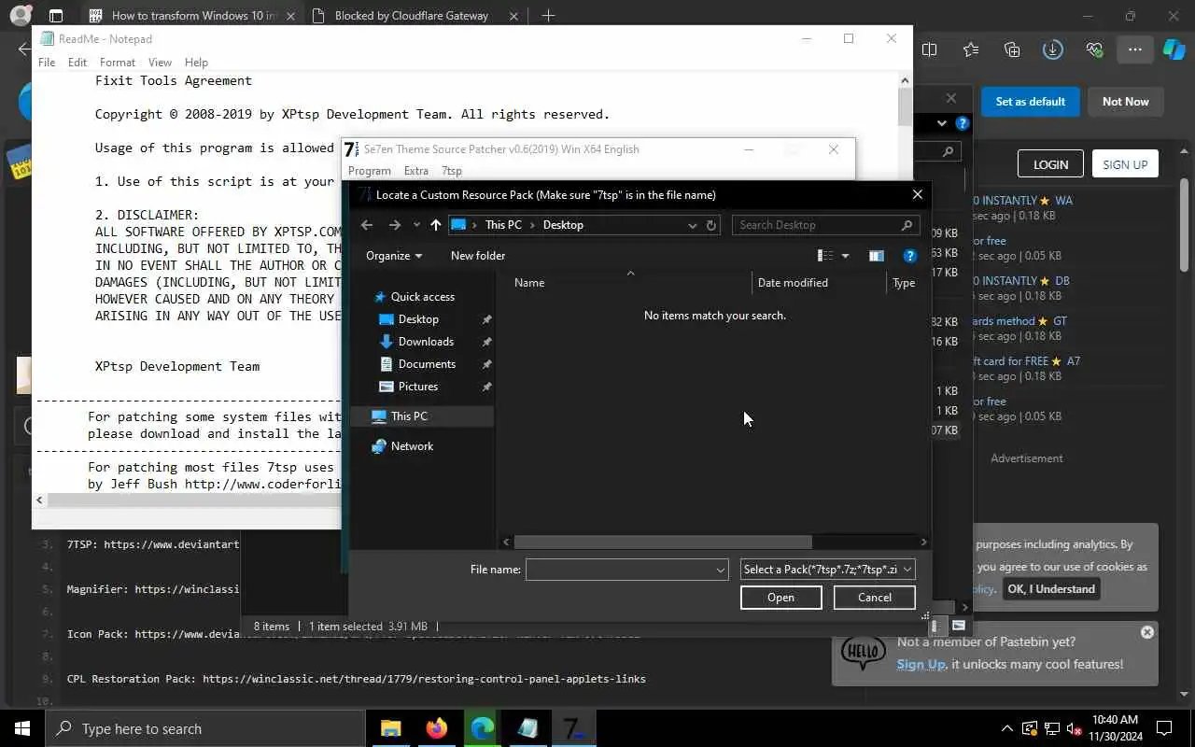Open Notepad Help menu
1195x747 pixels.
pos(196,63)
